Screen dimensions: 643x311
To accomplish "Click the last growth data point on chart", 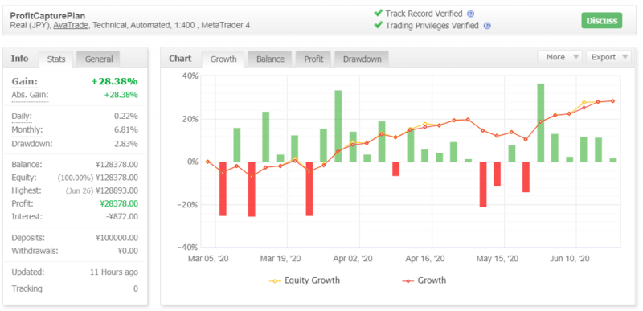I will [613, 100].
